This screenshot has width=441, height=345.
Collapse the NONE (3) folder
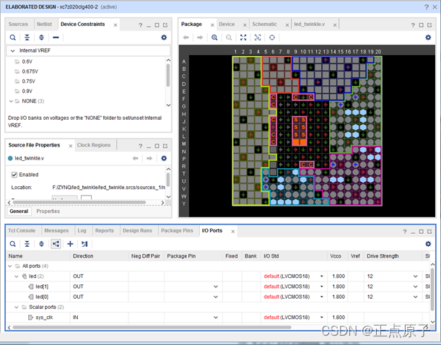tap(11, 101)
